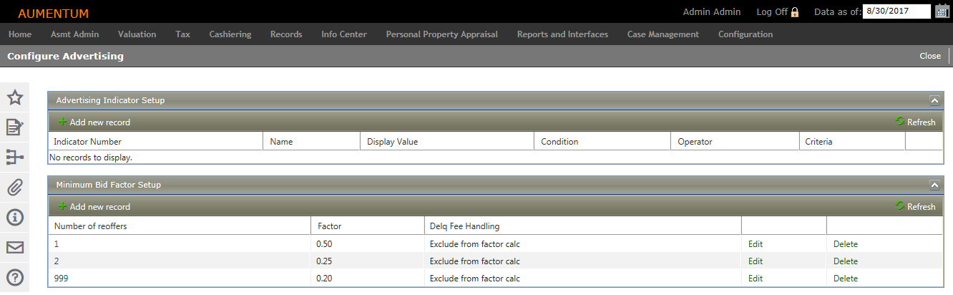Open the Configuration menu
The height and width of the screenshot is (295, 953).
(746, 34)
